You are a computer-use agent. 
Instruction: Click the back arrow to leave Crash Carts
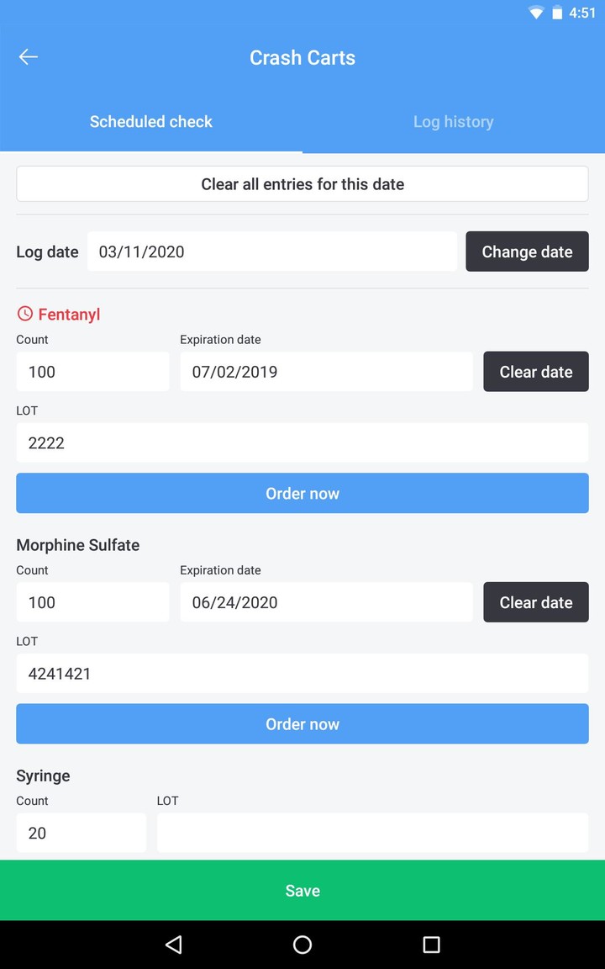[28, 57]
